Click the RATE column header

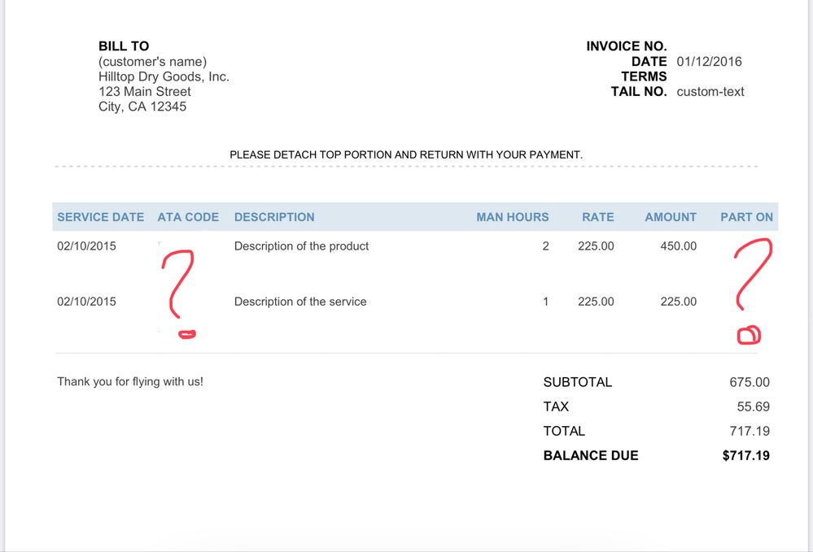(598, 217)
